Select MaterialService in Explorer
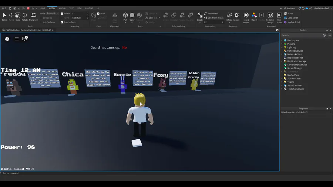Image resolution: width=333 pixels, height=187 pixels. pos(295,51)
